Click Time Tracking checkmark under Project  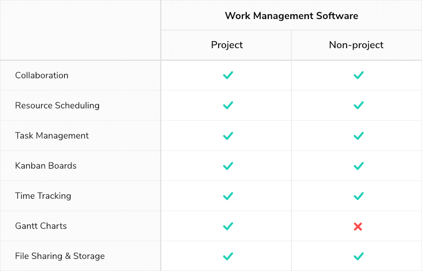(228, 196)
